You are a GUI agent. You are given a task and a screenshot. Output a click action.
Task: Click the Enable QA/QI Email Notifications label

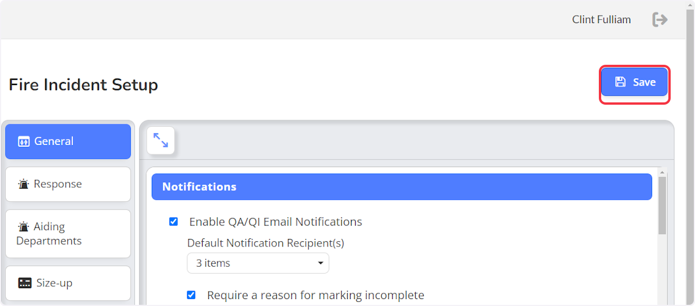coord(276,222)
